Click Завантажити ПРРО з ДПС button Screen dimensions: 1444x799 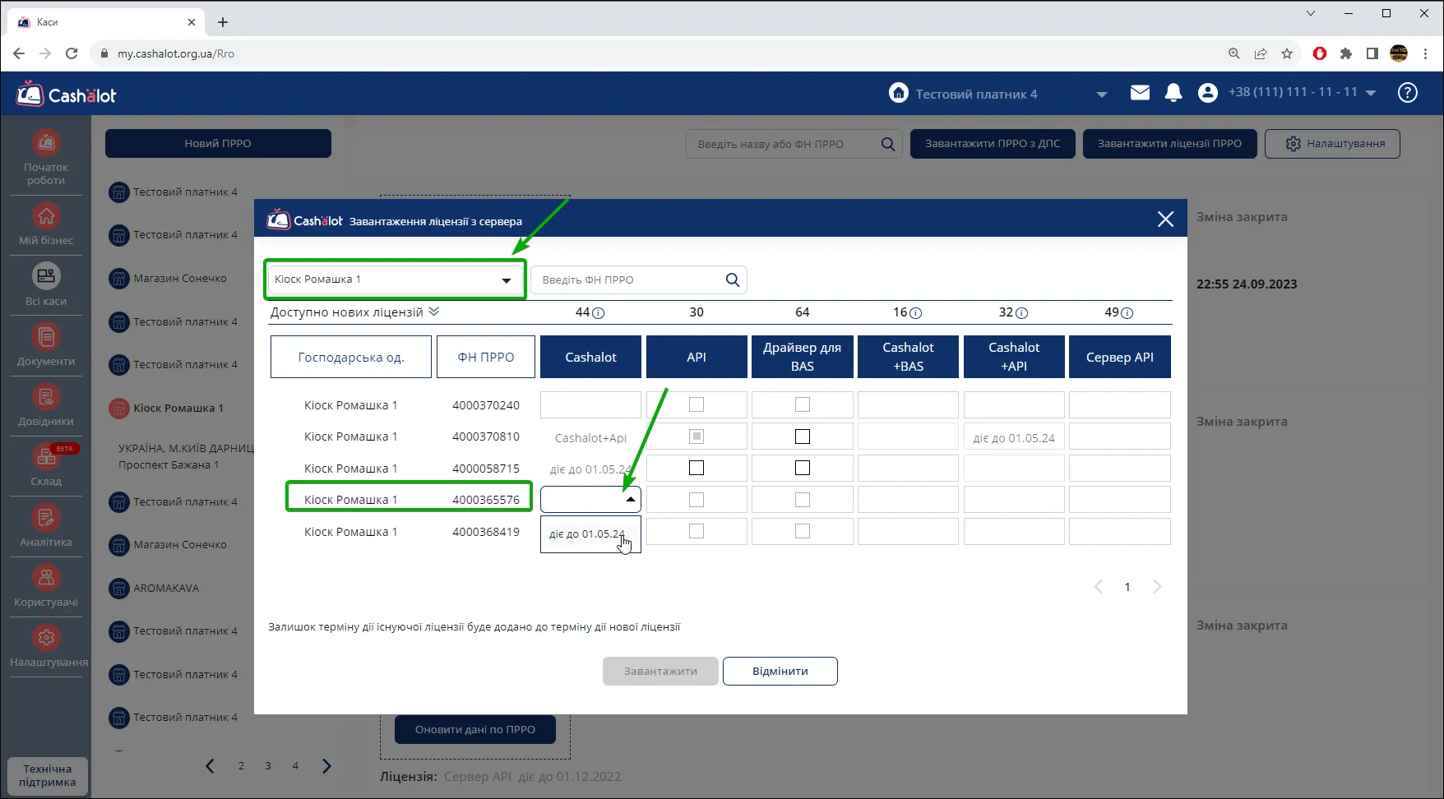coord(993,144)
